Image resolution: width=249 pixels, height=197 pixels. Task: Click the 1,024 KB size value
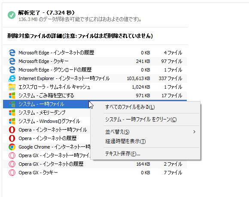[141, 87]
